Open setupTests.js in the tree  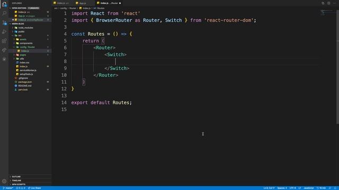[x=26, y=74]
